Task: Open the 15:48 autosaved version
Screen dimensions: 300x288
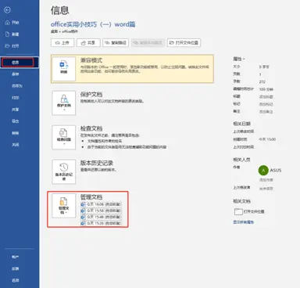Action: (101, 217)
